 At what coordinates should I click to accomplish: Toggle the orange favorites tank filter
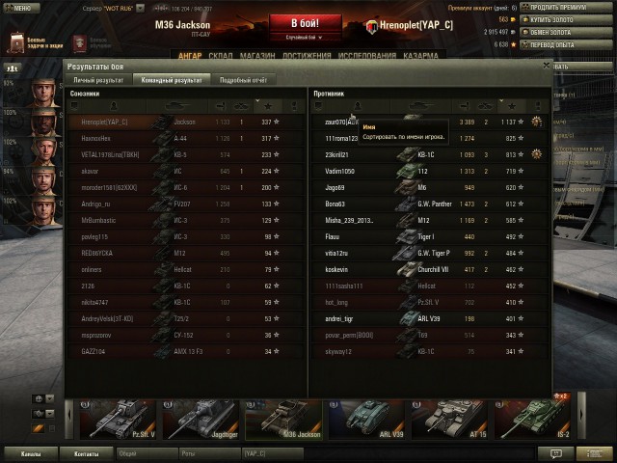pyautogui.click(x=39, y=428)
